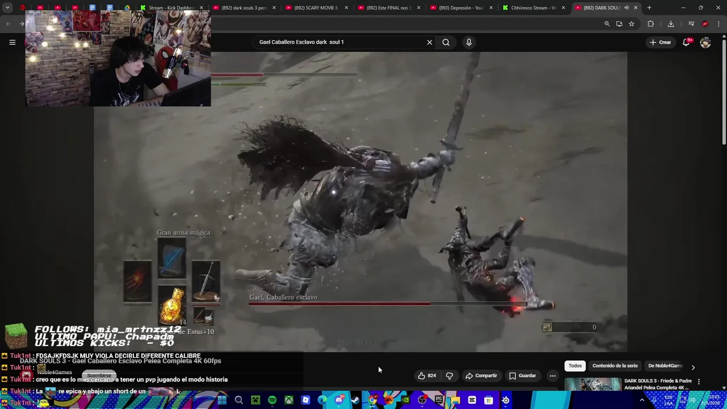Open more actions menu below the video
The height and width of the screenshot is (409, 727).
(553, 375)
